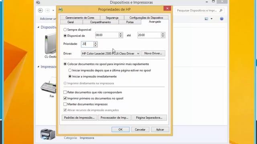Expand the view options dropdown arrow
This screenshot has width=257, height=144.
tap(212, 19)
